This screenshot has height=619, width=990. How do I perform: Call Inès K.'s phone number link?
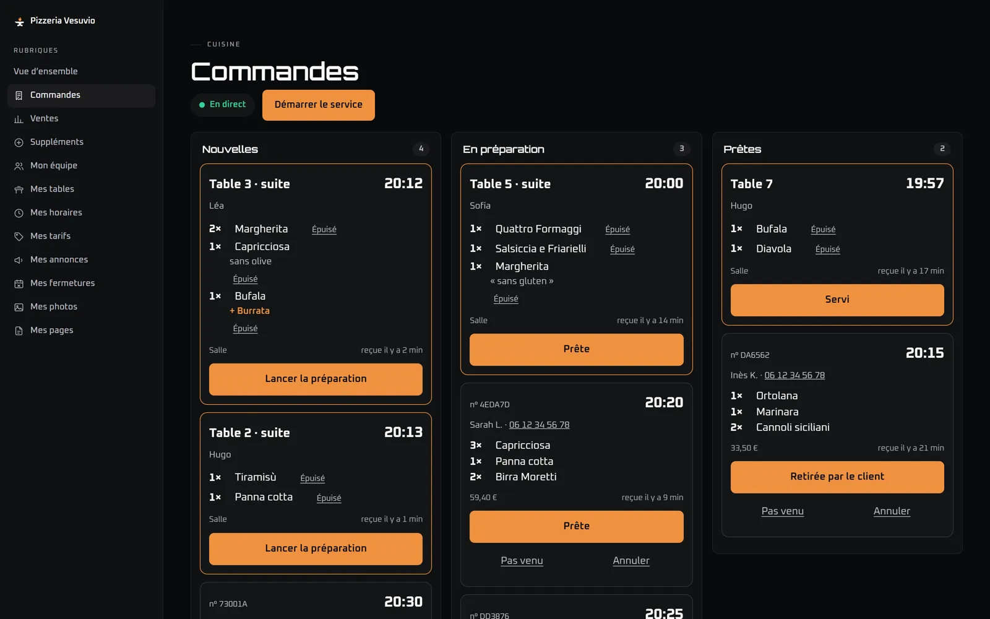point(794,375)
